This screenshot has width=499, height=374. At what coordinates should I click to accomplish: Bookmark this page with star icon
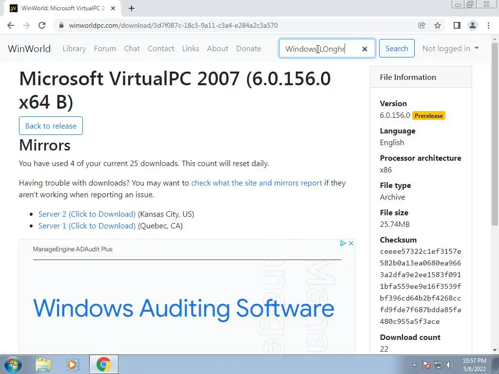coord(438,25)
